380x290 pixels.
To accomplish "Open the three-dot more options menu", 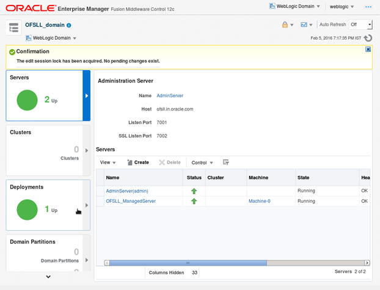I will [x=368, y=7].
